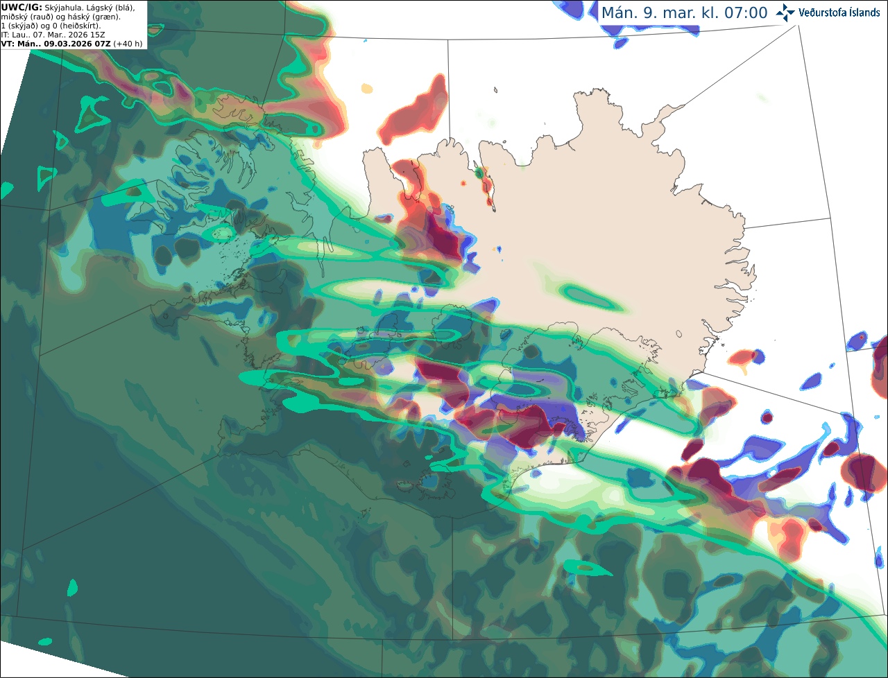Click the "miðský (rauð) og háský (græn)." line
888x678 pixels.
(61, 17)
